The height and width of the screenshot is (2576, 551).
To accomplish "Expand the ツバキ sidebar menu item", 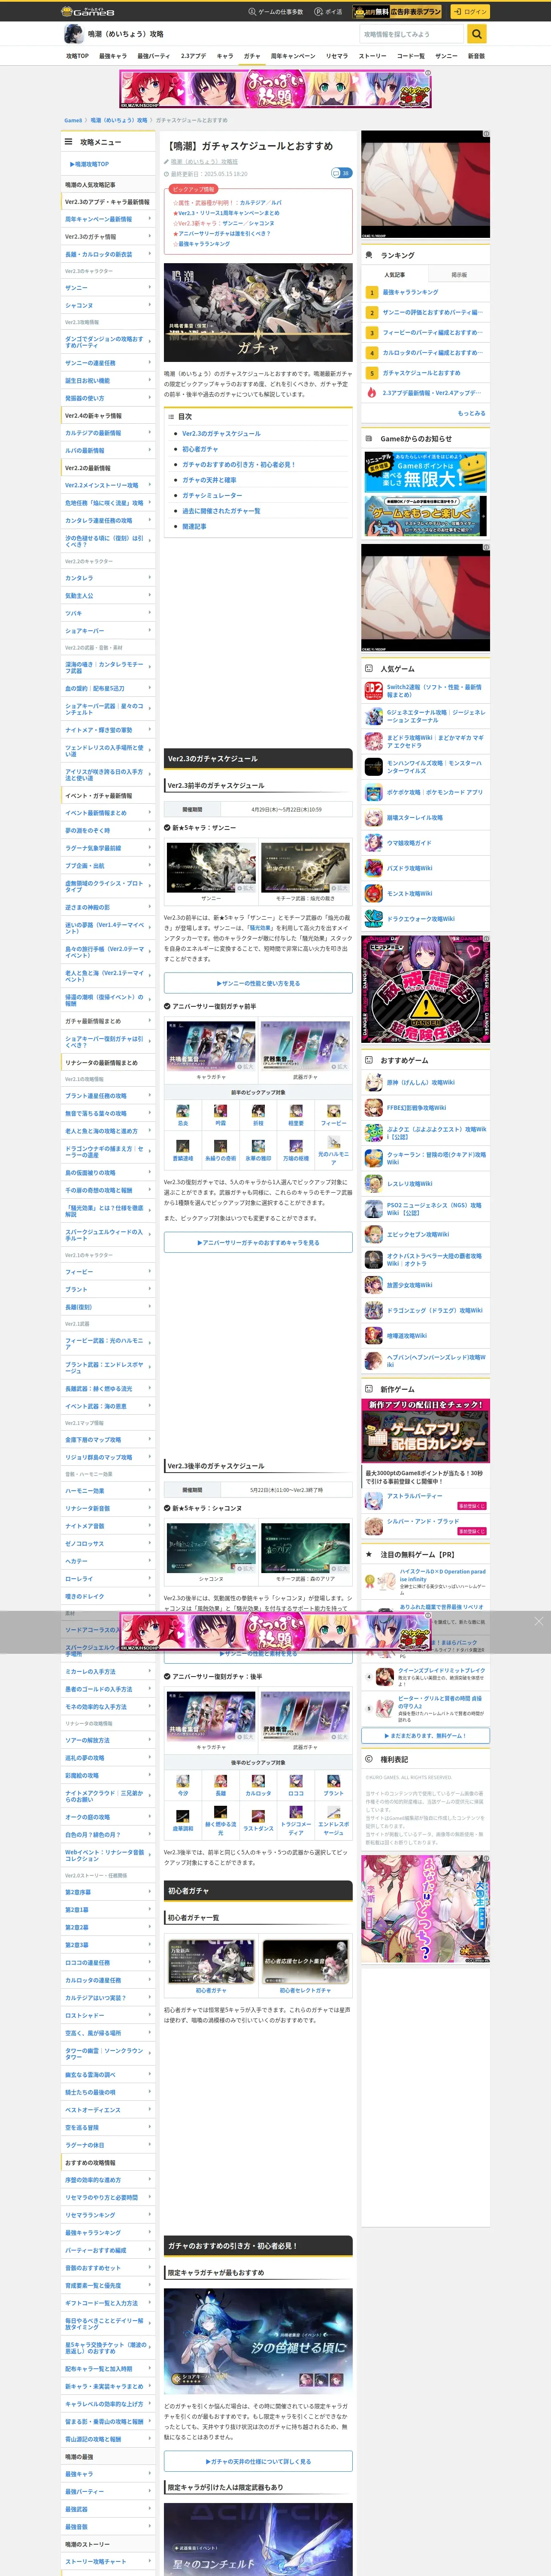I will coord(108,613).
